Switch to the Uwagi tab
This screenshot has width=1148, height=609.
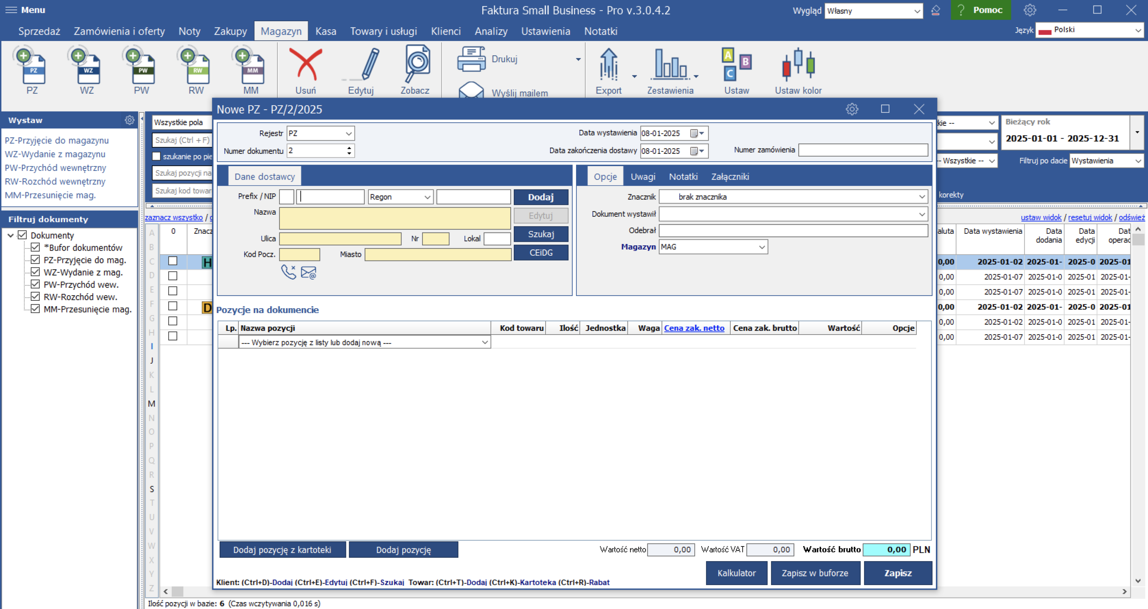642,177
